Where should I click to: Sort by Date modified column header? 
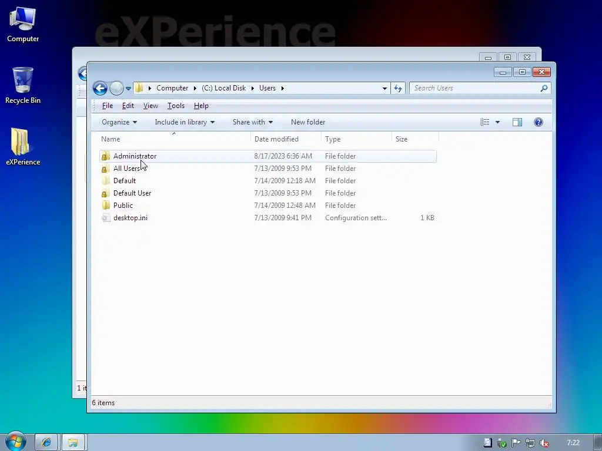point(286,139)
